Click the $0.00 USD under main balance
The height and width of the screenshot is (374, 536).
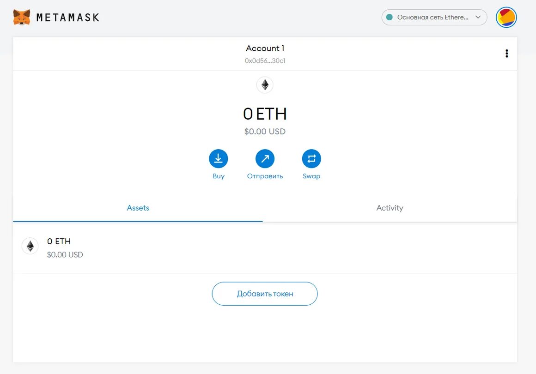point(265,132)
